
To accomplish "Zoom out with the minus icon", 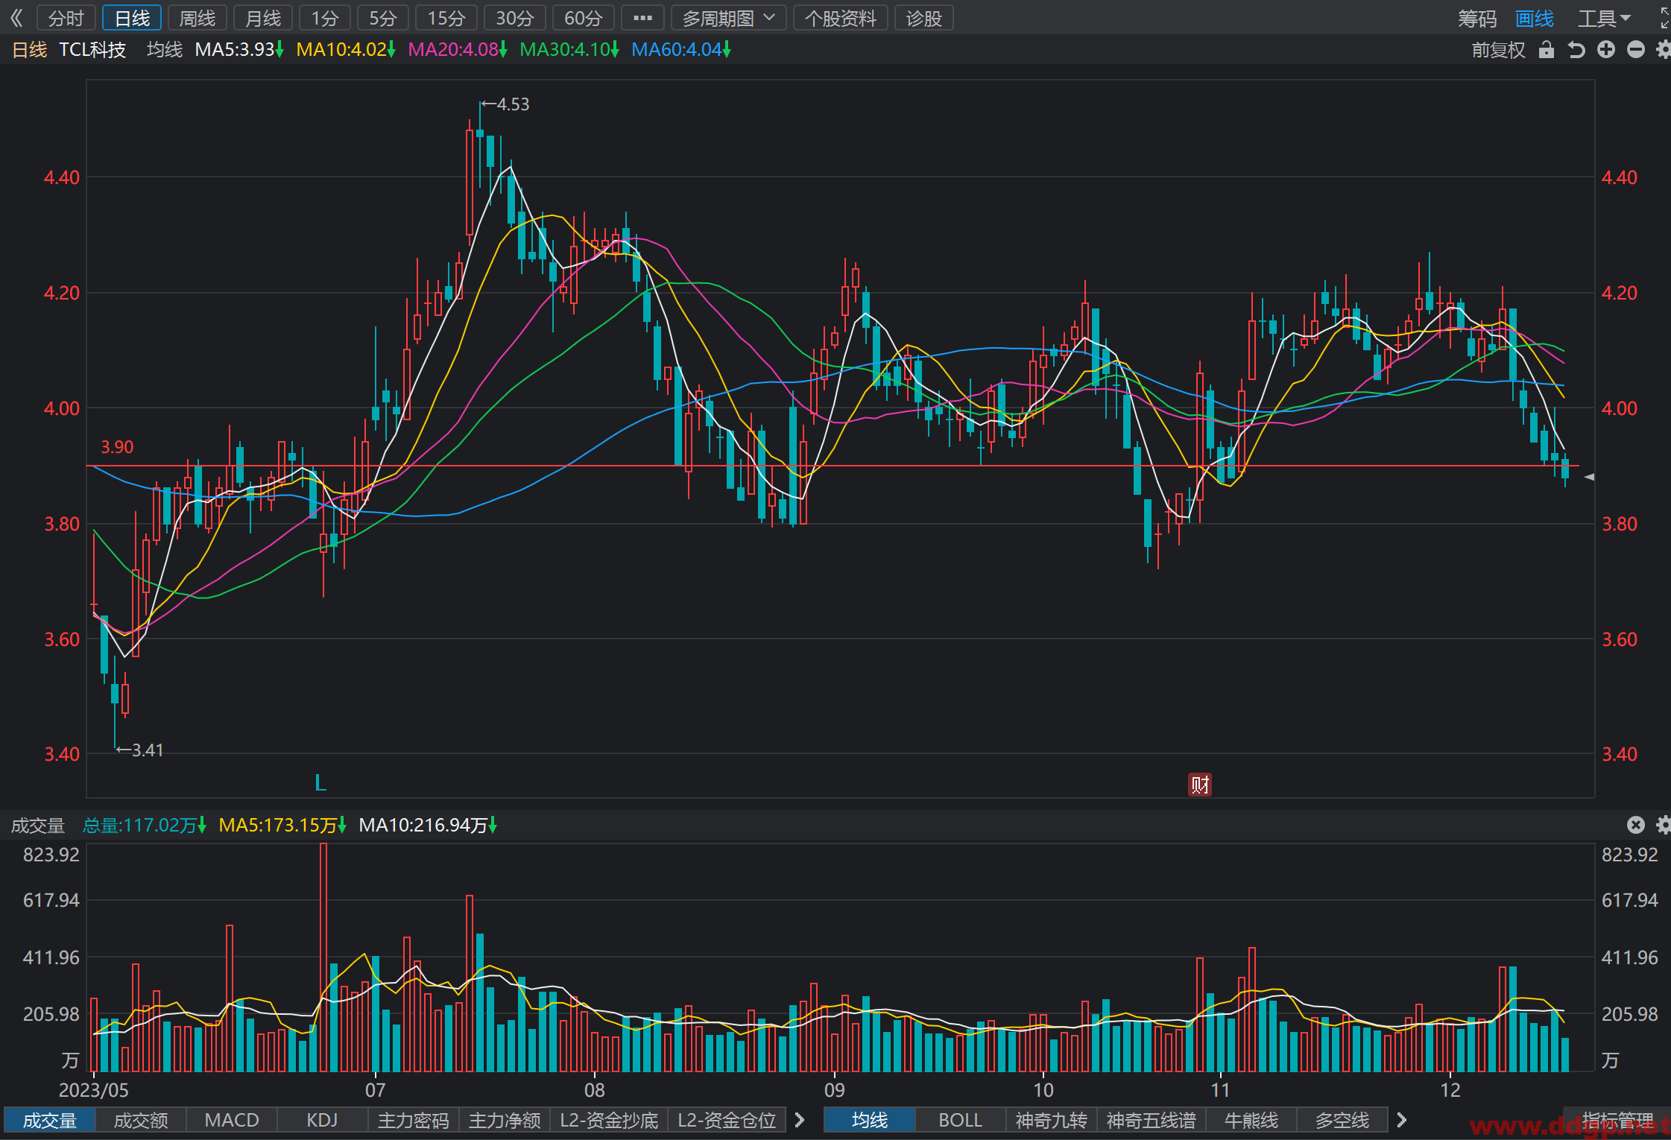I will (1636, 50).
